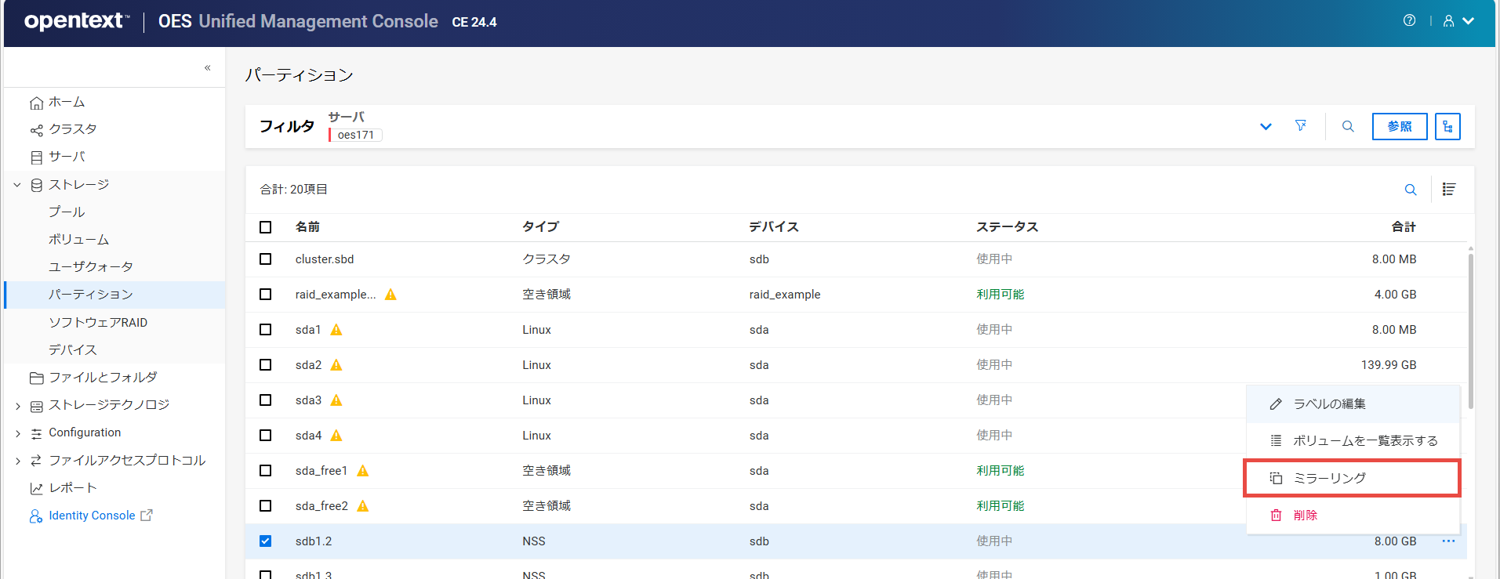Open the Identity Console link
1500x579 pixels.
click(x=92, y=516)
